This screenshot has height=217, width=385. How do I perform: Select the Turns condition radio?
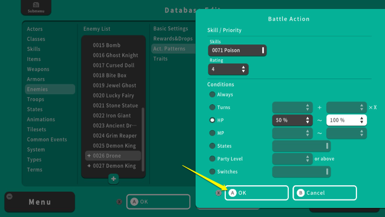click(x=212, y=107)
